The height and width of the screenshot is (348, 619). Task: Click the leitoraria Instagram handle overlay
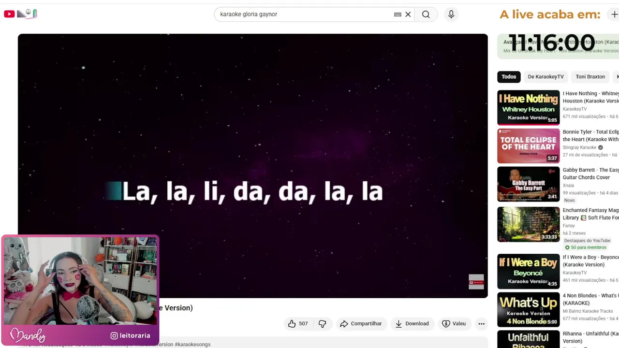(131, 335)
